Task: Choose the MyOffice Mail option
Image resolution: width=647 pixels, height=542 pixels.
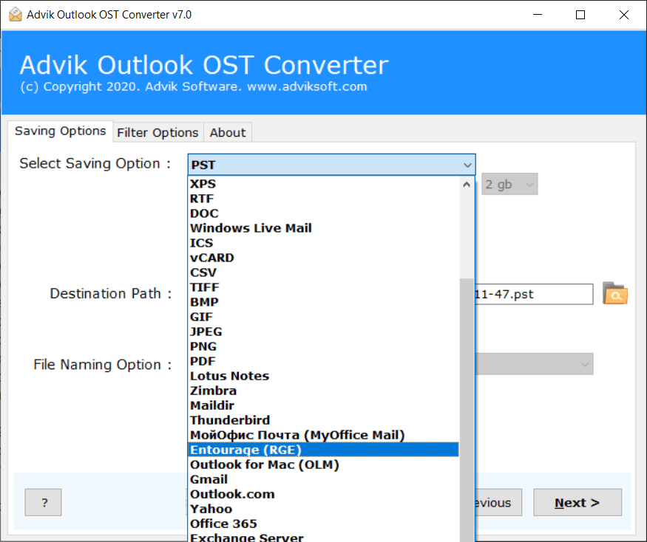Action: pyautogui.click(x=324, y=435)
